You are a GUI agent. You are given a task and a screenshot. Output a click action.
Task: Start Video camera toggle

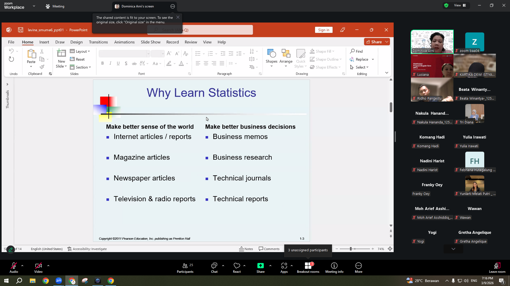(x=38, y=268)
